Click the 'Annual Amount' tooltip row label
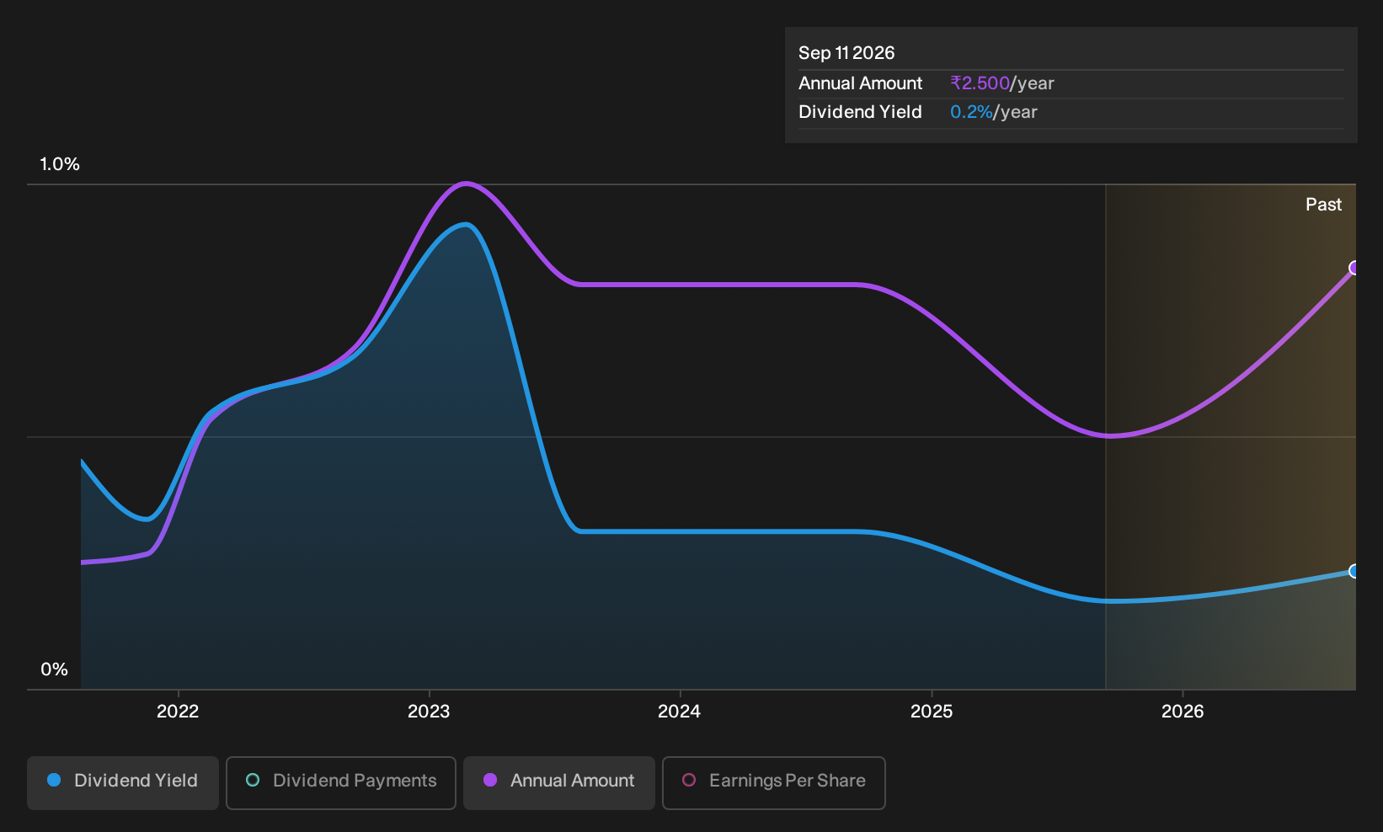This screenshot has height=832, width=1383. 860,83
